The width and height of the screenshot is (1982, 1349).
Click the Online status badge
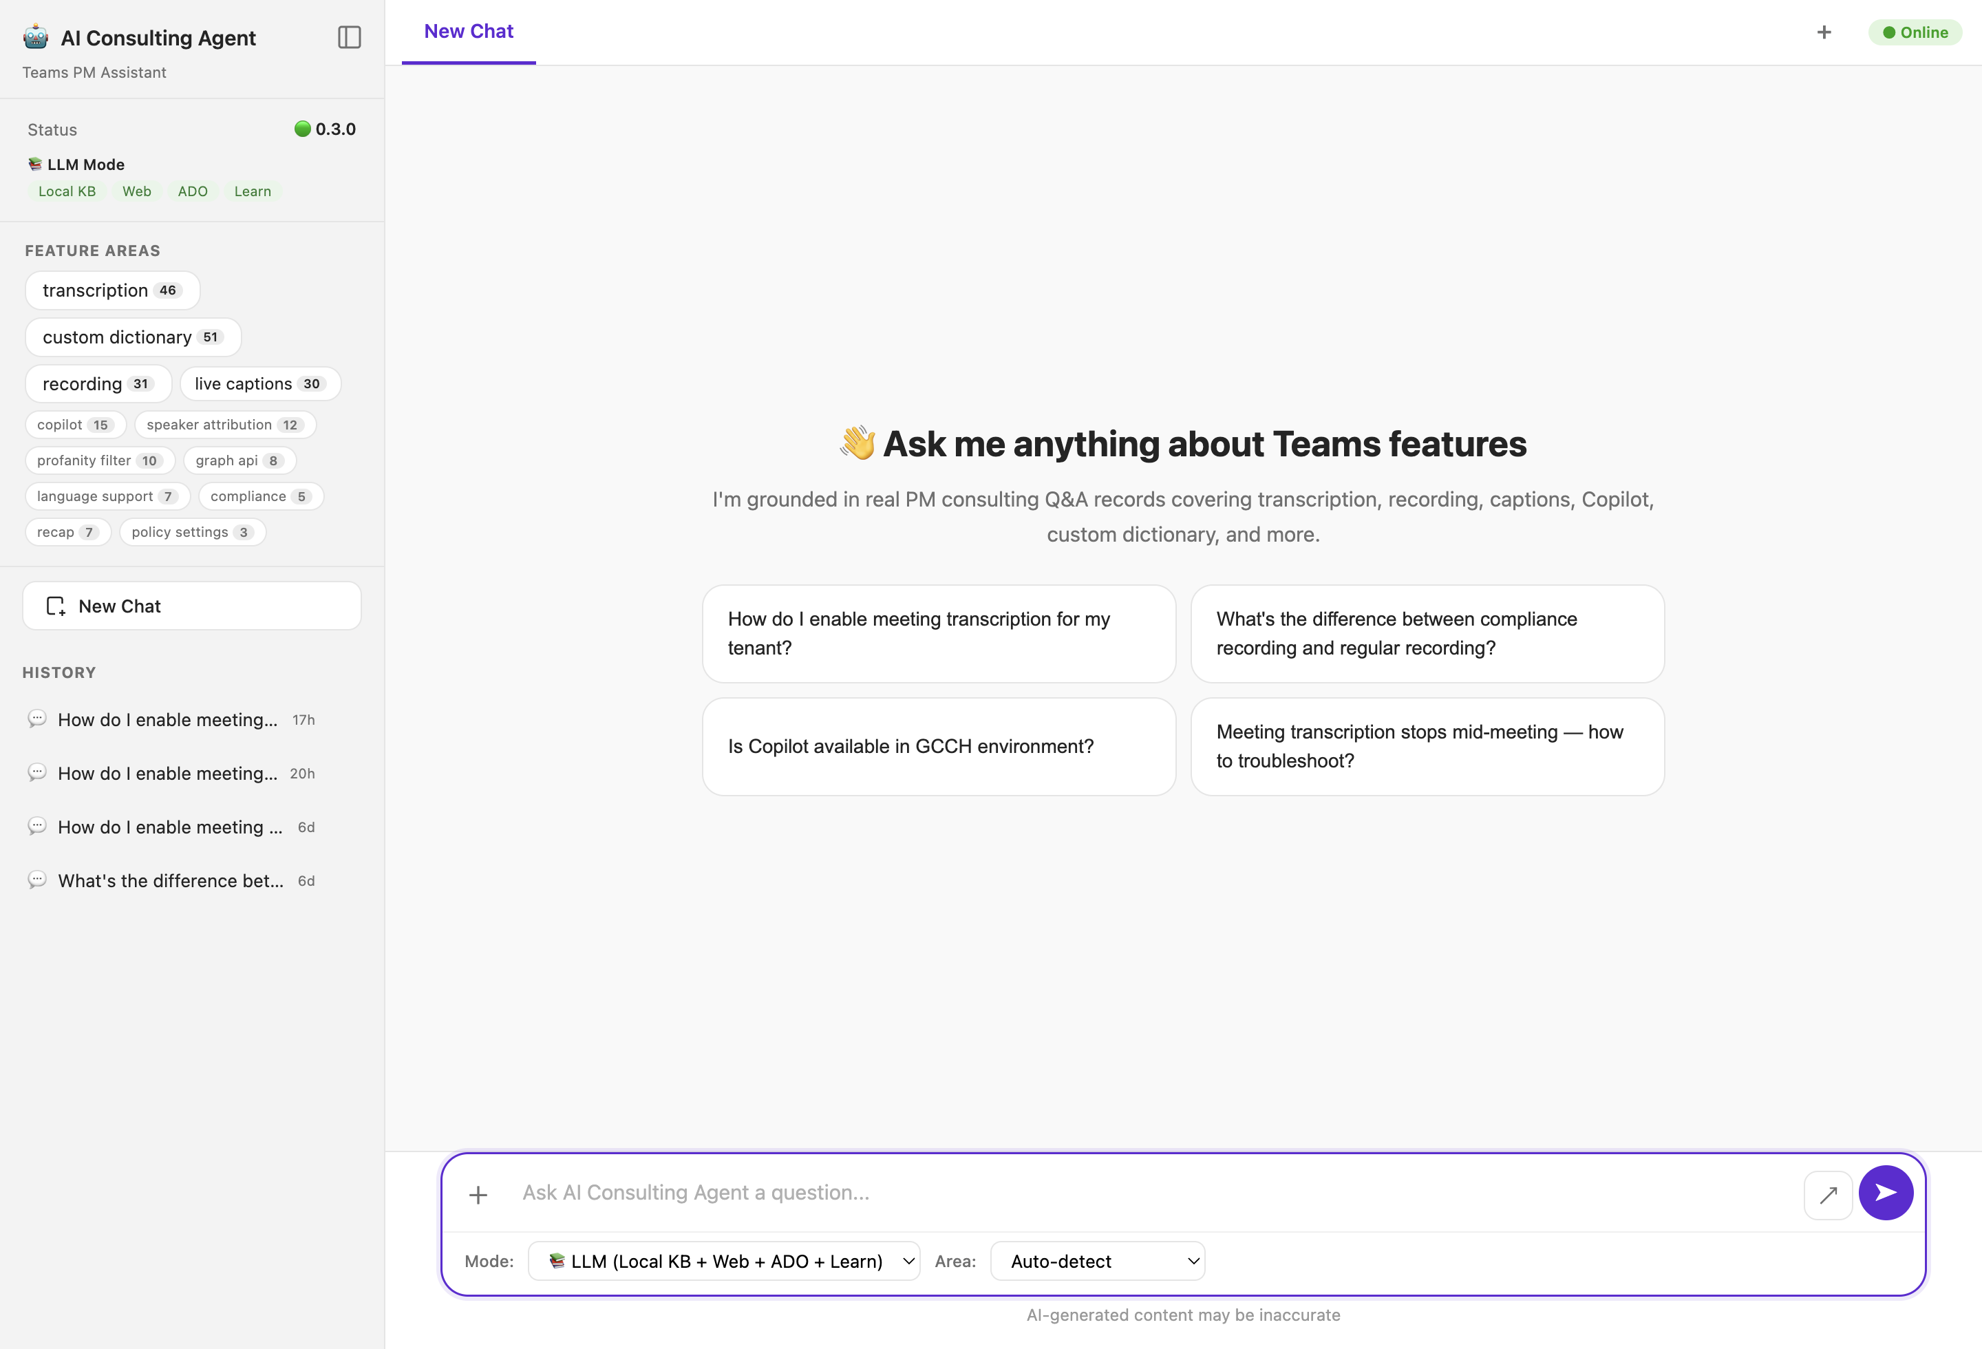1915,32
